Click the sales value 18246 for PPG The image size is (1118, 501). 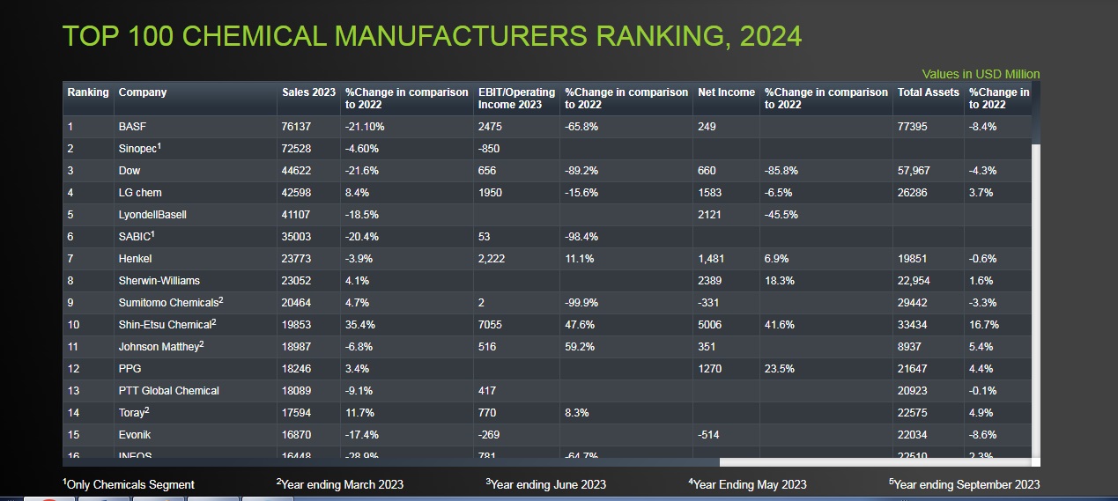(297, 369)
